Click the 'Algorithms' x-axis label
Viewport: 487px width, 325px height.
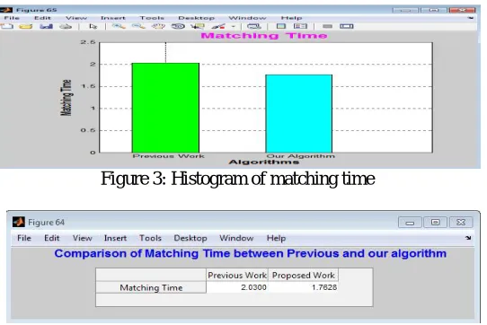click(263, 162)
